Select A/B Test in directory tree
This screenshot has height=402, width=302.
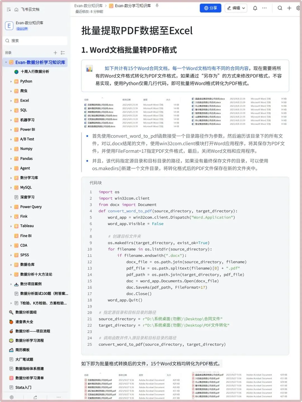27,139
